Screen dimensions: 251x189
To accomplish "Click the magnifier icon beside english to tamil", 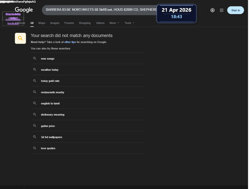I will (x=35, y=103).
